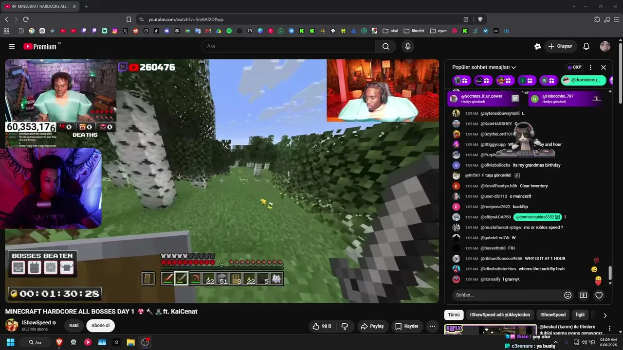The width and height of the screenshot is (623, 350).
Task: Open the WhatsApp bookmark
Action: 281,31
